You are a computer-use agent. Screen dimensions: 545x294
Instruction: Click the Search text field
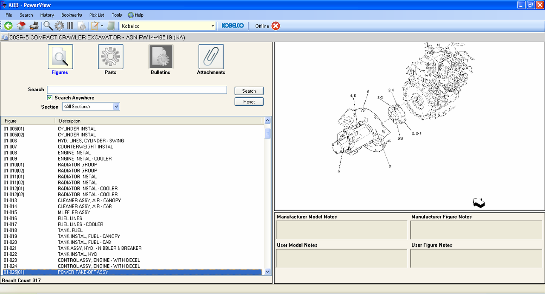137,90
